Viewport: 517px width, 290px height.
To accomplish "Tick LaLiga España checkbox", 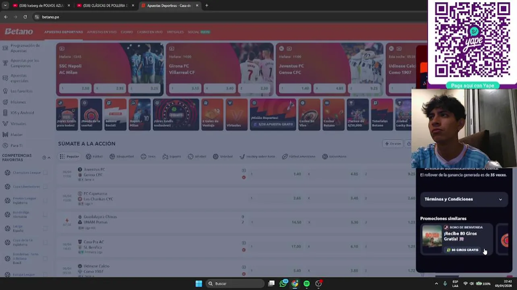I will pyautogui.click(x=45, y=228).
